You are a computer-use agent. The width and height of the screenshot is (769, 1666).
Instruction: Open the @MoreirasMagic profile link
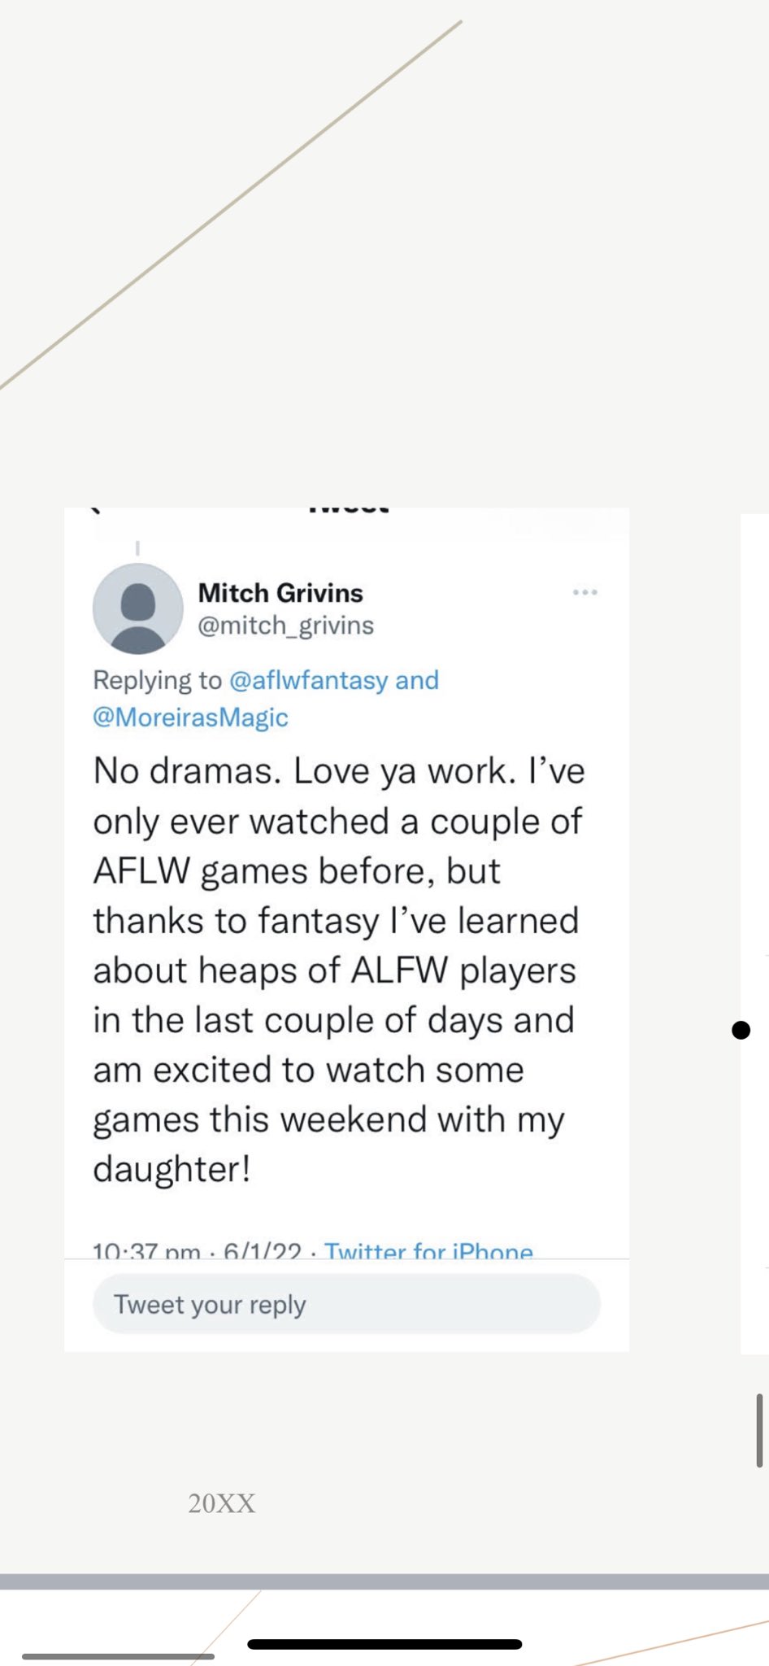[x=190, y=717]
